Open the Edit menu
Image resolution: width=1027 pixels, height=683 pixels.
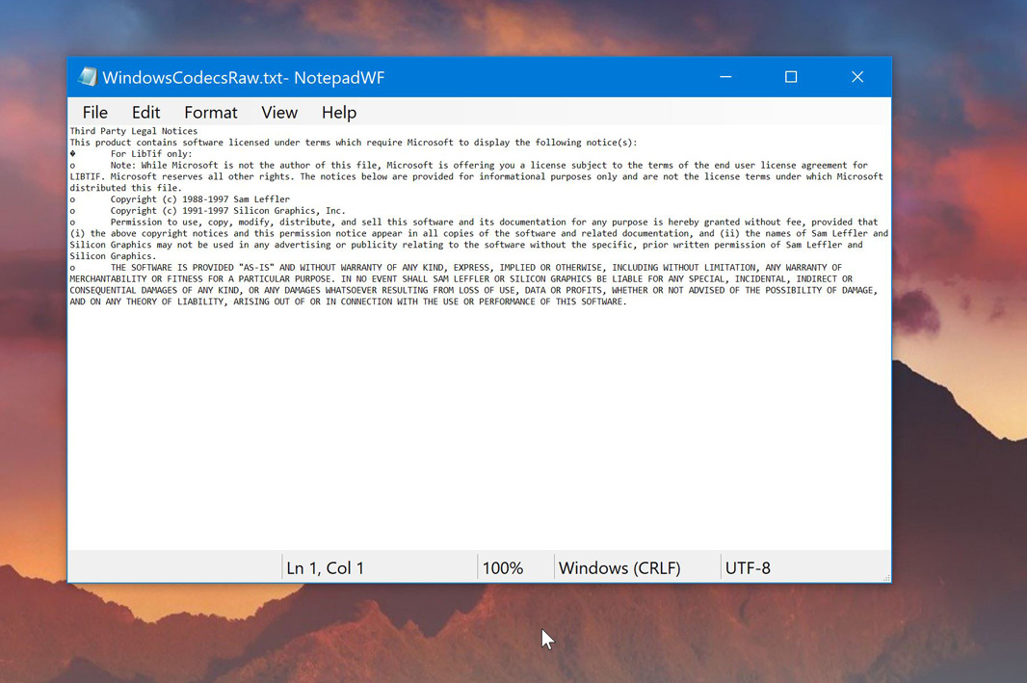145,113
